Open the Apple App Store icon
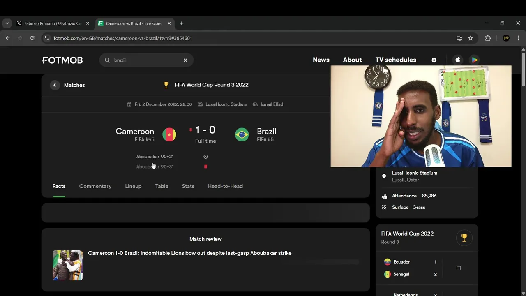The height and width of the screenshot is (296, 526). [x=458, y=60]
